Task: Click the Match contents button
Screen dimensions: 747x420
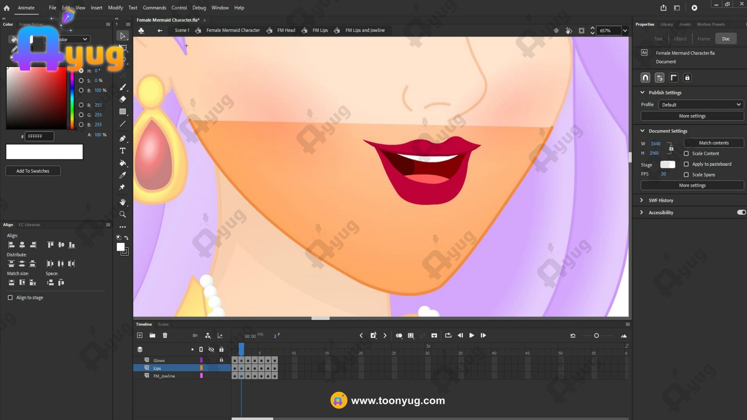Action: click(x=713, y=143)
